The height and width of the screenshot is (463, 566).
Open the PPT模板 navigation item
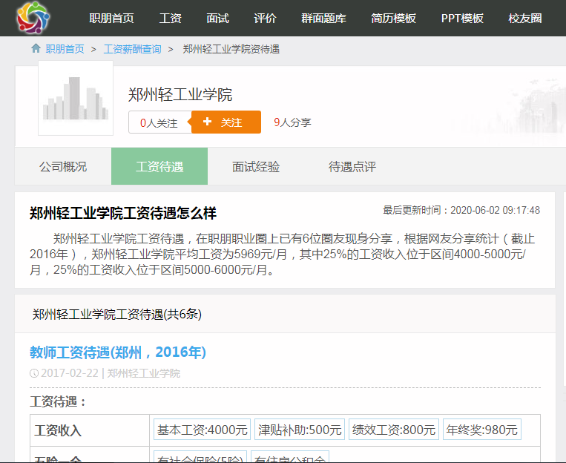click(x=462, y=18)
